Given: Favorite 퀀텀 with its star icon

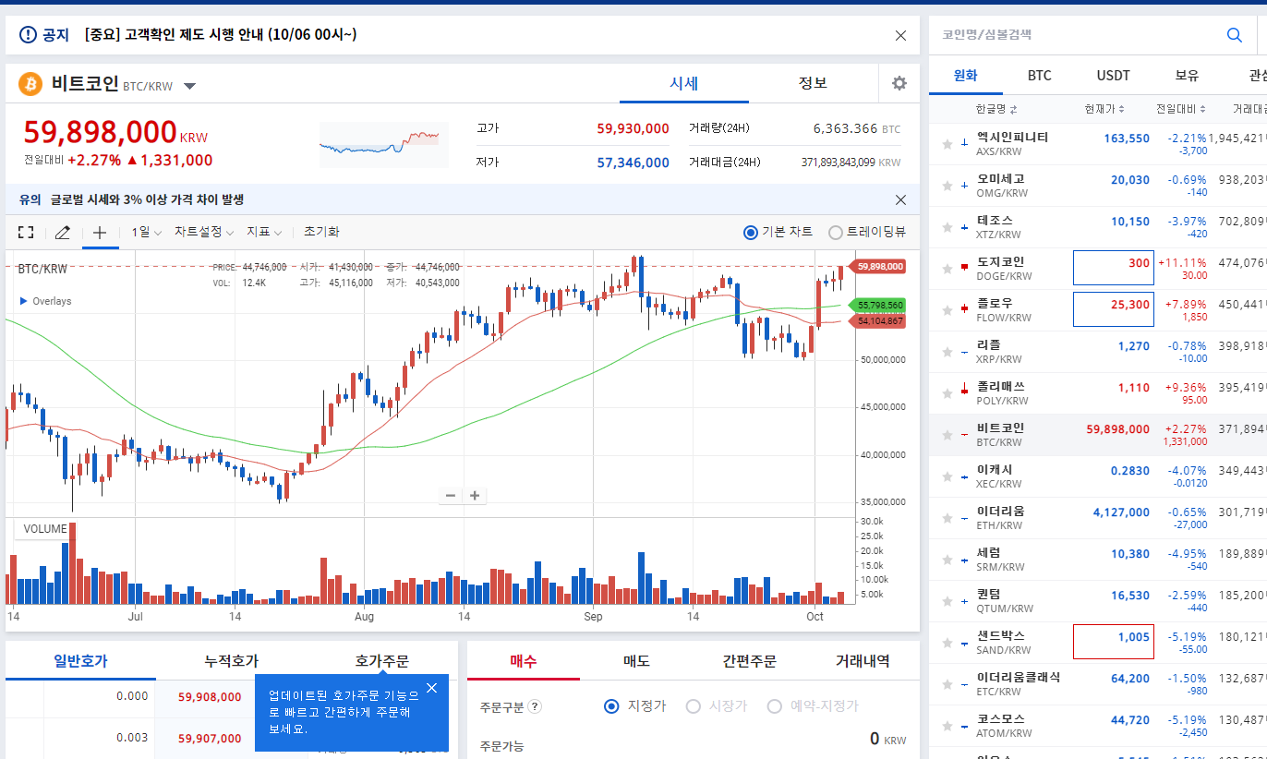Looking at the screenshot, I should coord(947,601).
